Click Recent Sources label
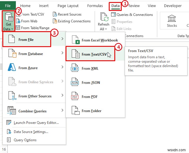This screenshot has width=189, height=153. click(70, 14)
